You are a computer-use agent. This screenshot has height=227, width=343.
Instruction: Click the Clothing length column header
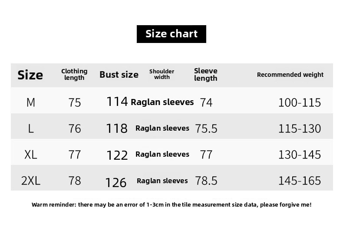[74, 74]
